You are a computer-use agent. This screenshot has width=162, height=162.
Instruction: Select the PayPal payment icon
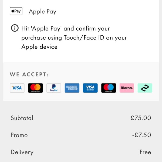pos(54,88)
